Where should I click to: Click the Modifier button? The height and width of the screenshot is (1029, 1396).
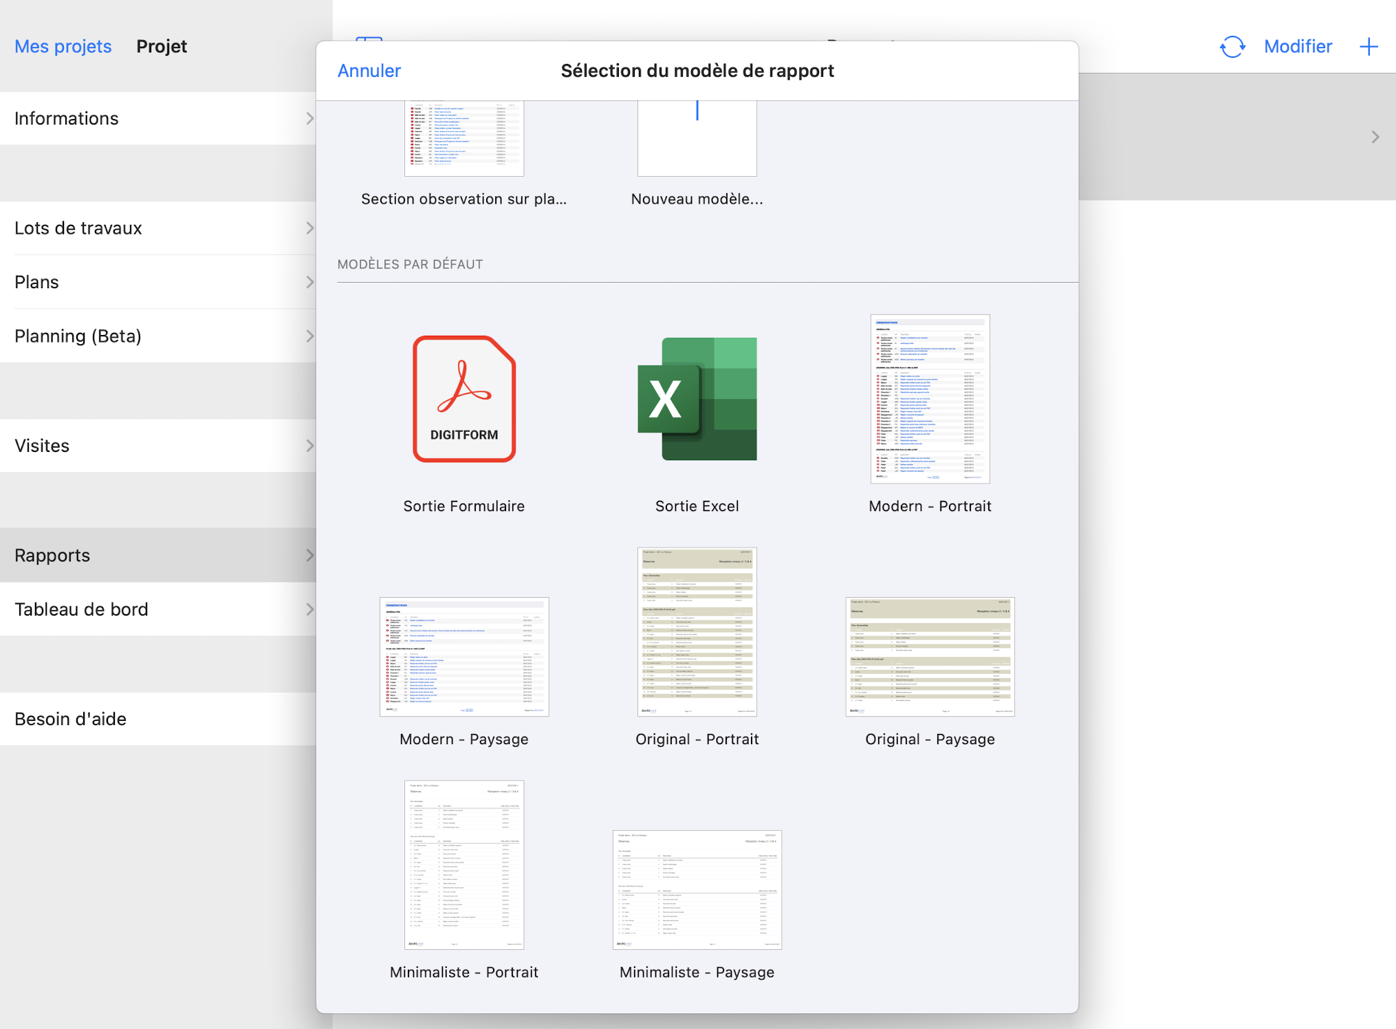pos(1298,46)
